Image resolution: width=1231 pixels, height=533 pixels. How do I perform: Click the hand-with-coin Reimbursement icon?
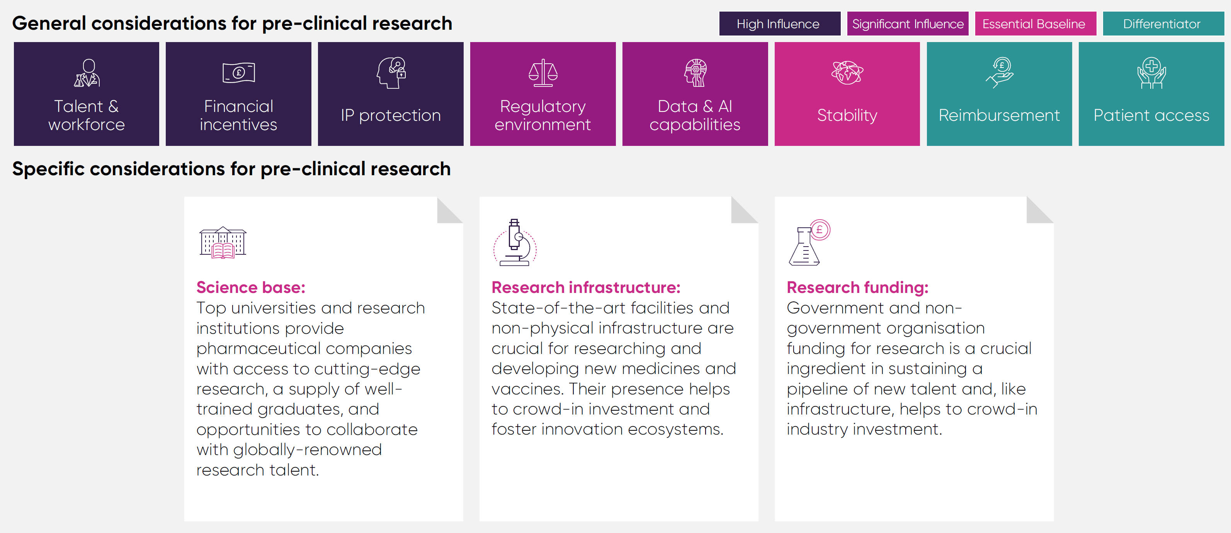pyautogui.click(x=999, y=73)
